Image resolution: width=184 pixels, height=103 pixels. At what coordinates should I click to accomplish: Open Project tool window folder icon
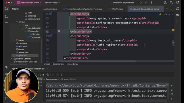[6, 9]
